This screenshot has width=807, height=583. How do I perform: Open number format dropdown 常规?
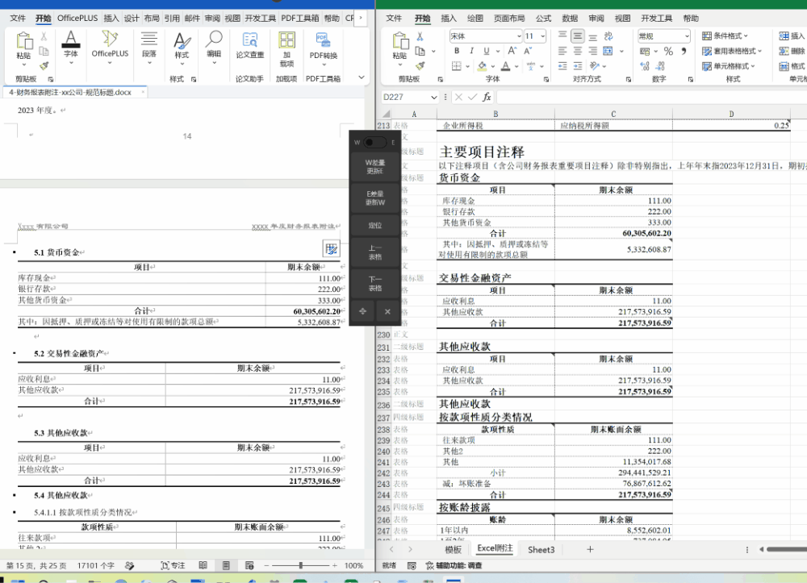click(x=687, y=36)
